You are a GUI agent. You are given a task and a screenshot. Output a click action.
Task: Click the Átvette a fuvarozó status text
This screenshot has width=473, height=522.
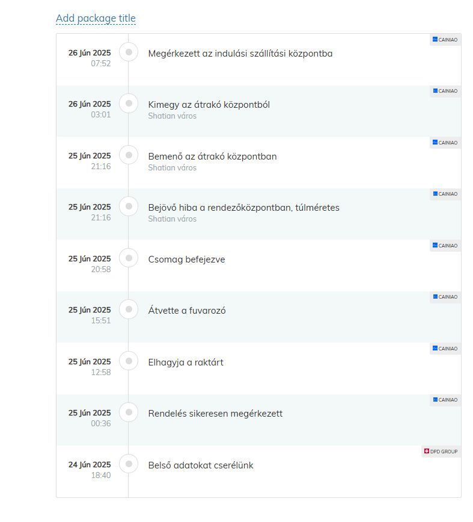[187, 311]
